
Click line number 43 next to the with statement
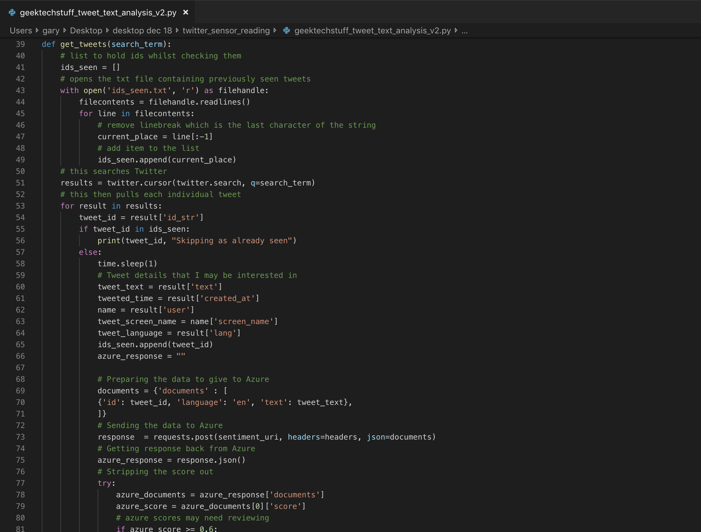click(x=20, y=90)
